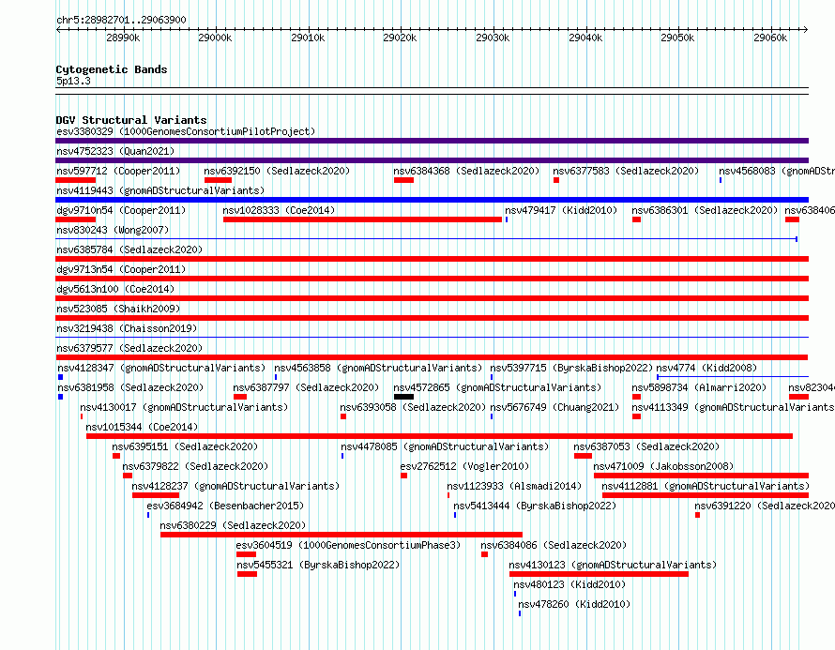Click nsv6393058 (Sedlazeck2020) label
Viewport: 835px width, 650px height.
pos(413,407)
